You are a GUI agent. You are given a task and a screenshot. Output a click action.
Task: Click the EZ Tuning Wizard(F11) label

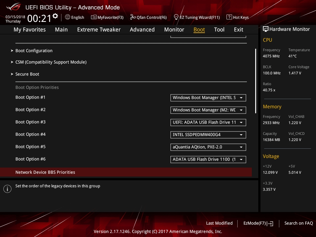click(x=200, y=18)
